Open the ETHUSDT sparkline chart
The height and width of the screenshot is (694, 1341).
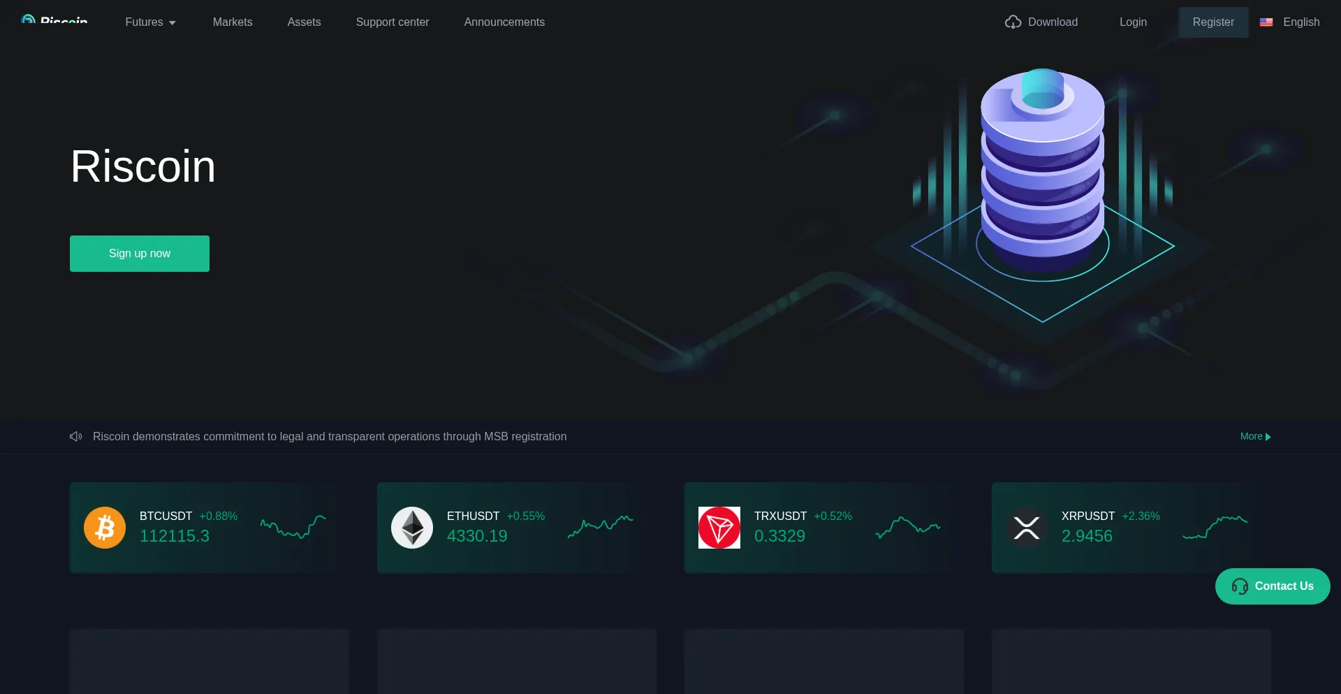coord(601,527)
